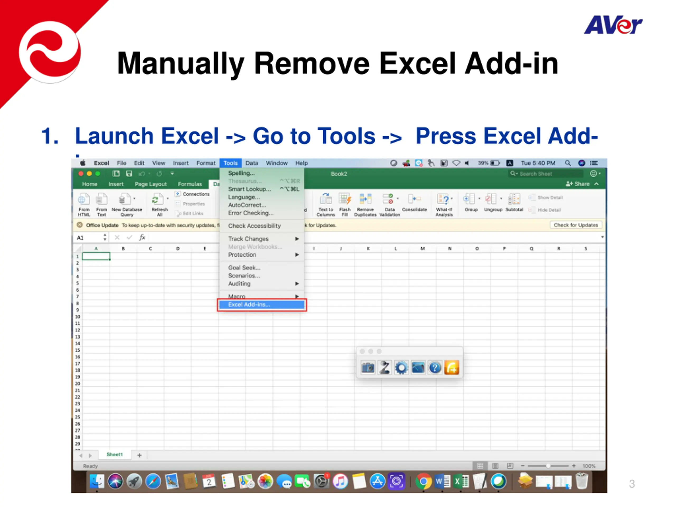This screenshot has height=507, width=676.
Task: Open Microsoft Word from the Dock
Action: (x=443, y=482)
